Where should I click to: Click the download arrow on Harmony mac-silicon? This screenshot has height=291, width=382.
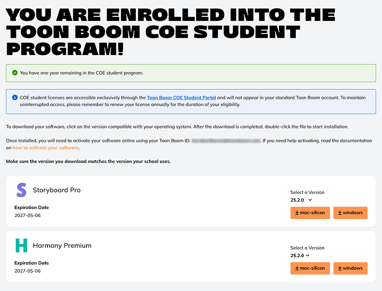point(297,268)
